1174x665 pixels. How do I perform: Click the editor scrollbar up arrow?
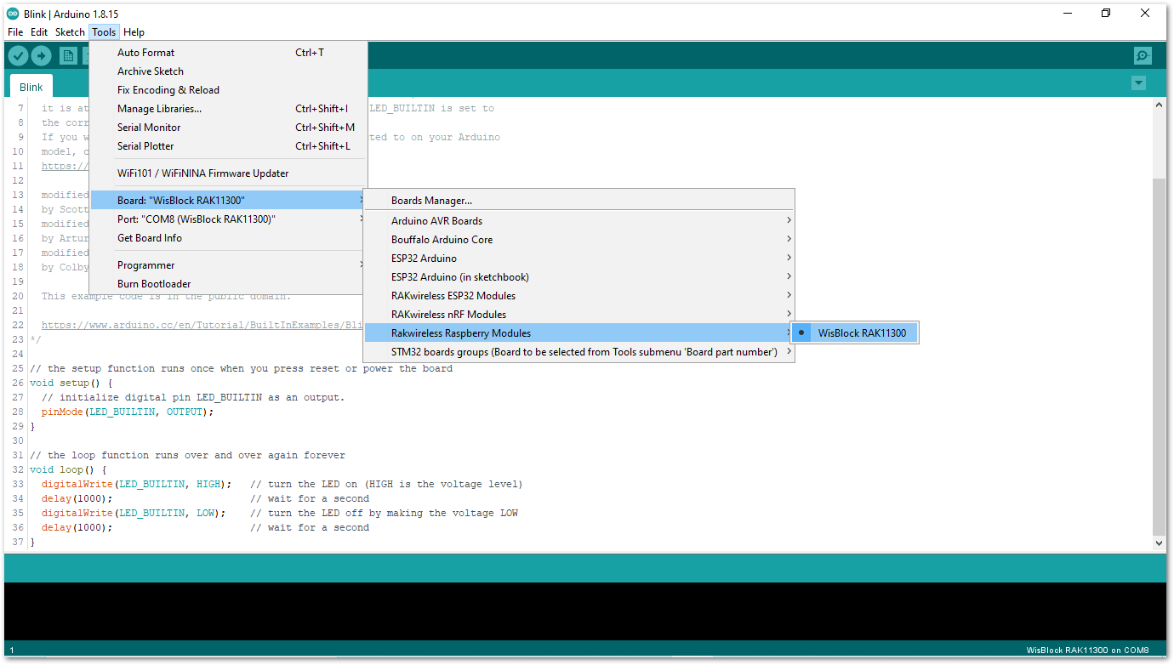pos(1159,105)
